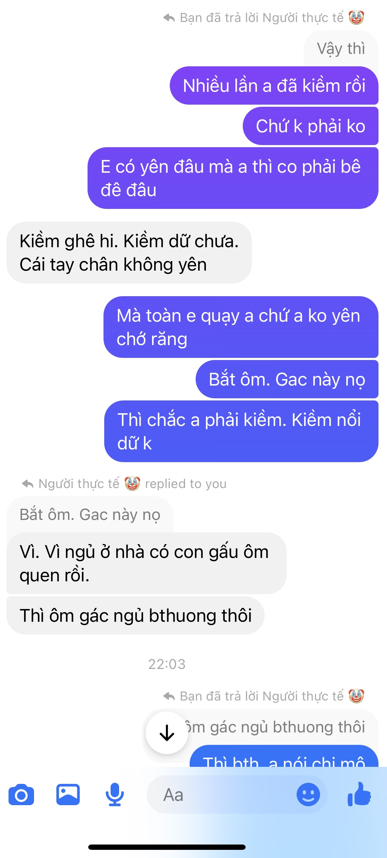Image resolution: width=387 pixels, height=858 pixels.
Task: Tap message 'E có yên đâu mà a'
Action: click(233, 178)
